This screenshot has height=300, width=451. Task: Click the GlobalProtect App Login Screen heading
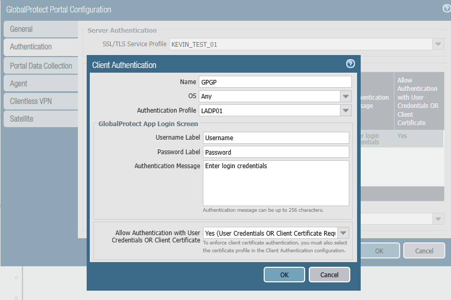148,124
